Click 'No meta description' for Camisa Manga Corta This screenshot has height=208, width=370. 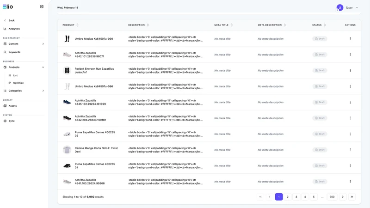point(271,150)
